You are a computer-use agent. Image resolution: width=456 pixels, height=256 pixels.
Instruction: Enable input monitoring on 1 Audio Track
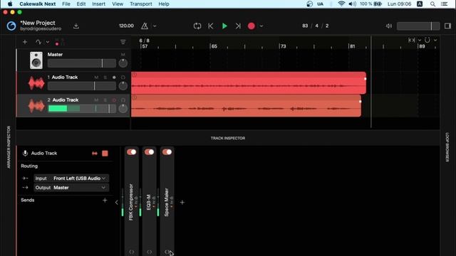pyautogui.click(x=123, y=78)
